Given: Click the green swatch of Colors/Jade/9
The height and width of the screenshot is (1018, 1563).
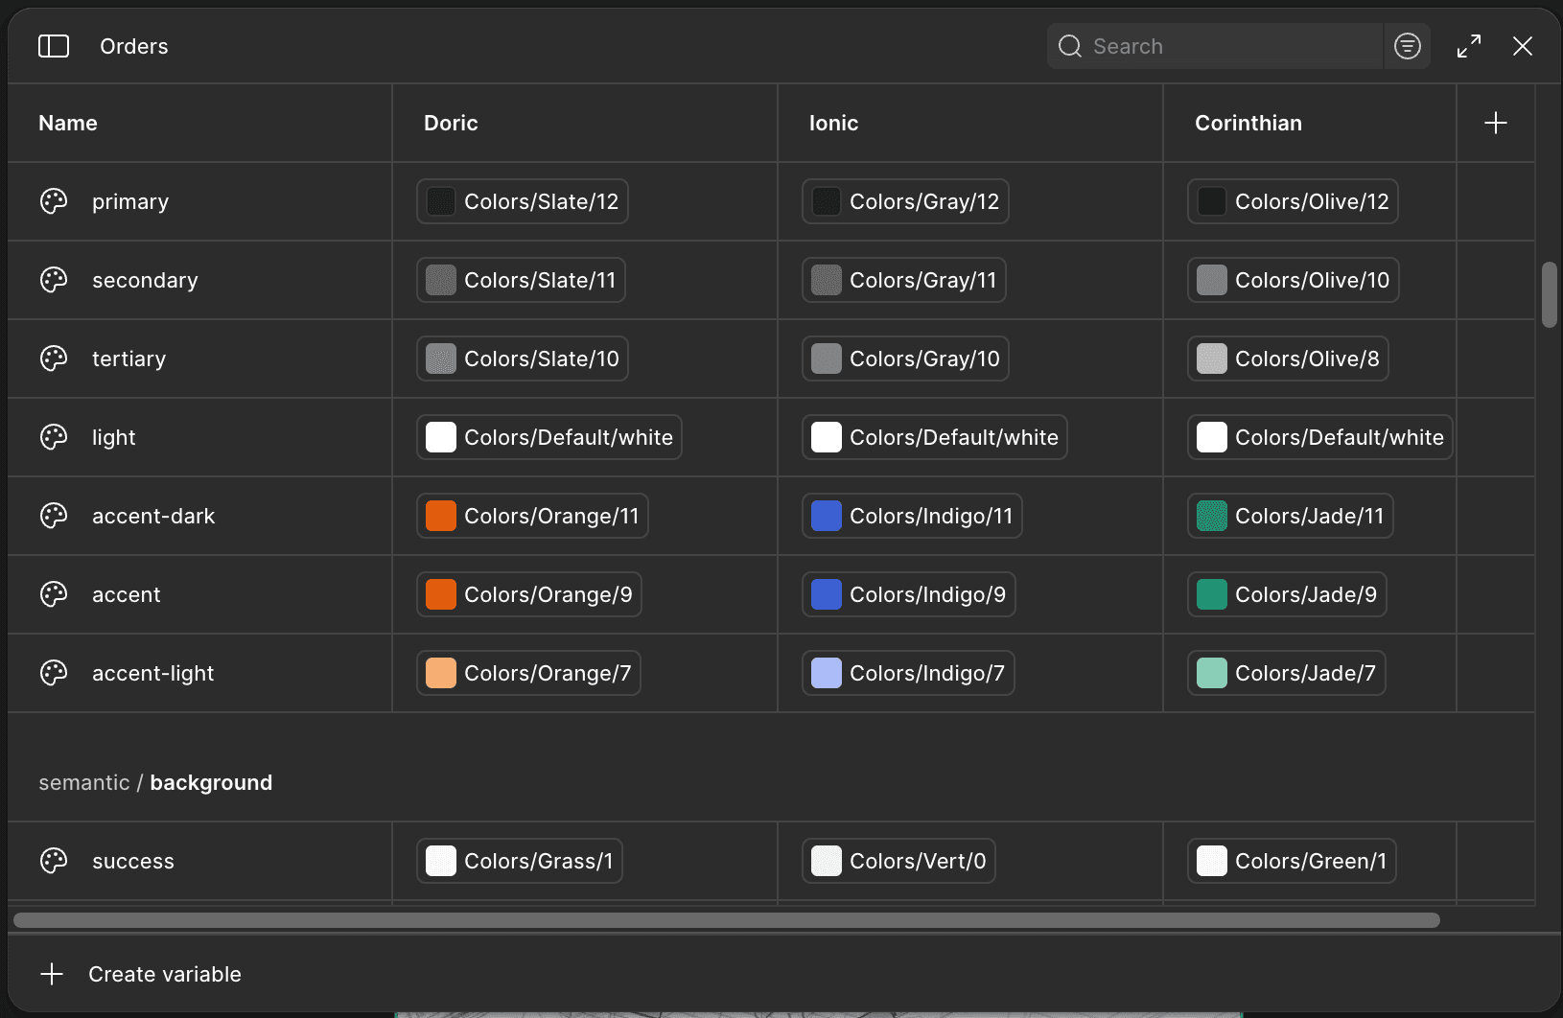Looking at the screenshot, I should click(x=1212, y=594).
